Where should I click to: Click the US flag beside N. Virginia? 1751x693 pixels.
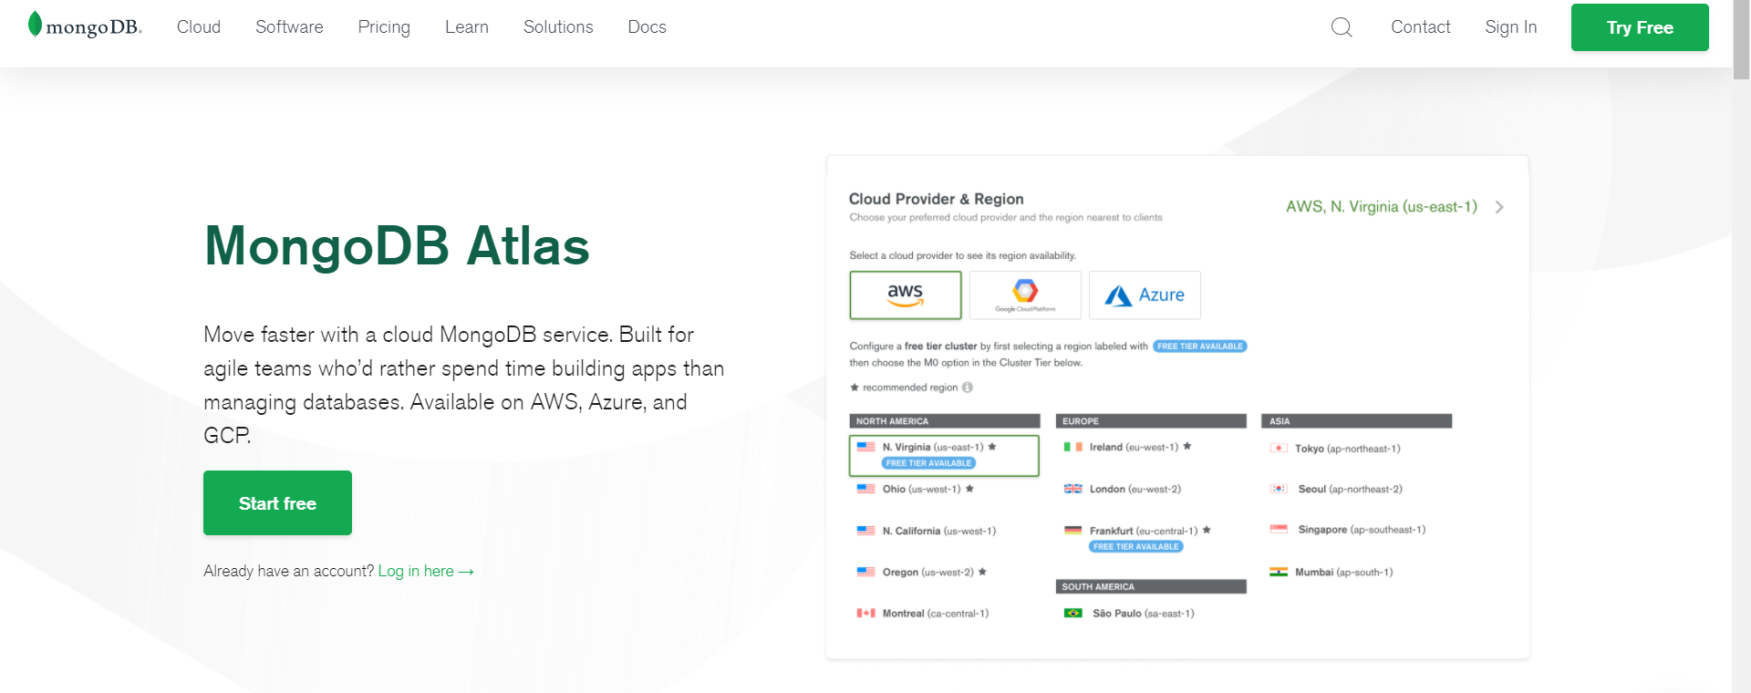(865, 447)
